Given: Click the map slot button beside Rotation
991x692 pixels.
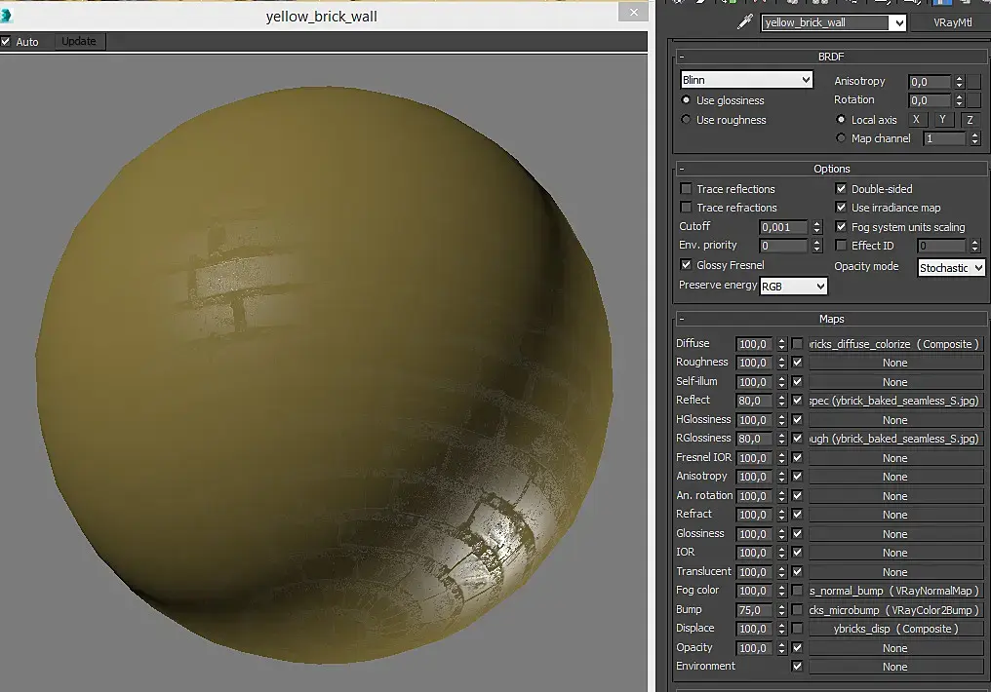Looking at the screenshot, I should [x=973, y=100].
